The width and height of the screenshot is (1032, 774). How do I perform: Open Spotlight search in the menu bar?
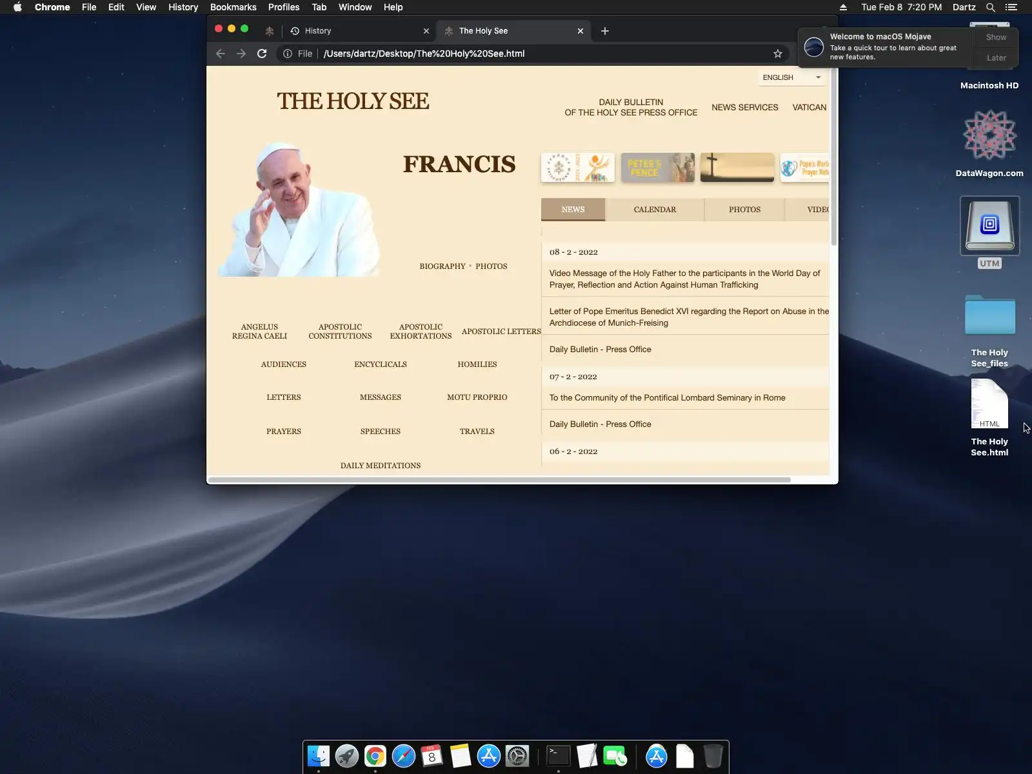click(991, 7)
